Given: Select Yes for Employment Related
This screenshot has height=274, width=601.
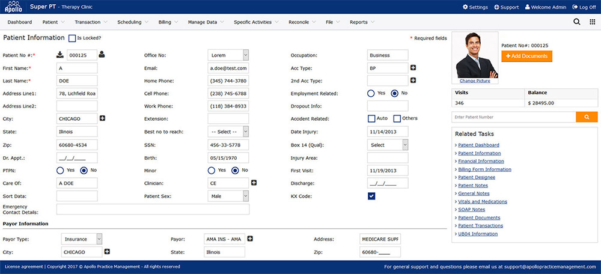Looking at the screenshot, I should pos(371,93).
